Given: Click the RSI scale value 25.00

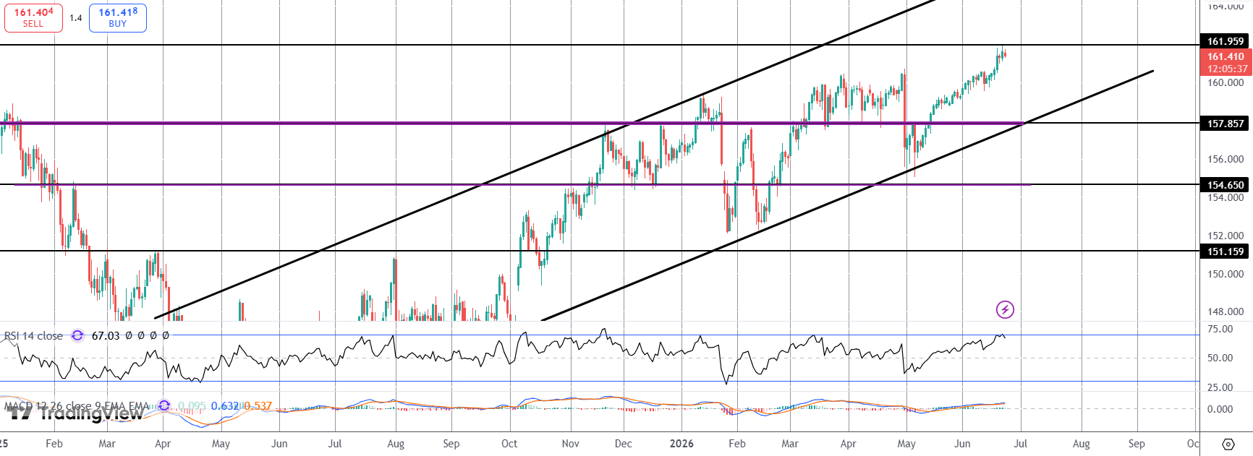Looking at the screenshot, I should point(1220,387).
